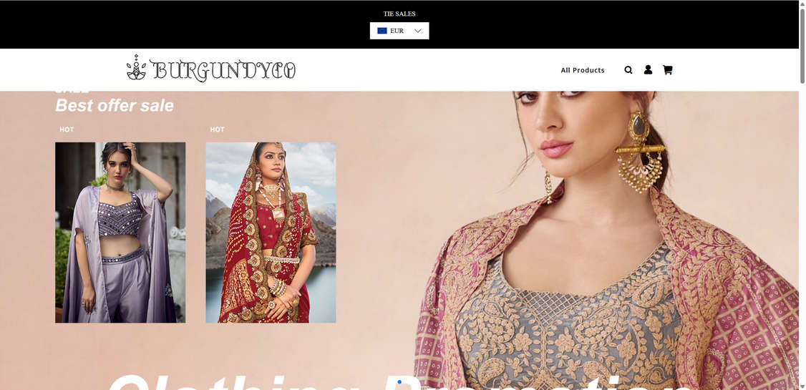Screen dimensions: 806x390
Task: Open the search magnifier icon
Action: coord(628,70)
